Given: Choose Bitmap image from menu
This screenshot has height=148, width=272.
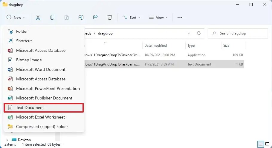Looking at the screenshot, I should (x=44, y=60).
